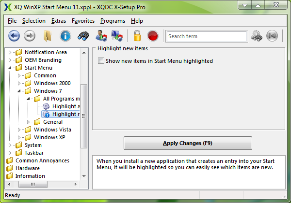Expand the Windows Vista folder node
Viewport: 291px width, 203px height.
coord(19,130)
